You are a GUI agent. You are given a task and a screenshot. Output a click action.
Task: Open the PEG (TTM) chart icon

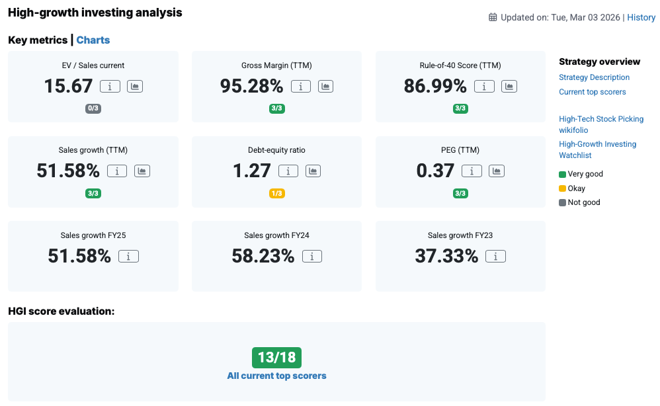pyautogui.click(x=497, y=171)
